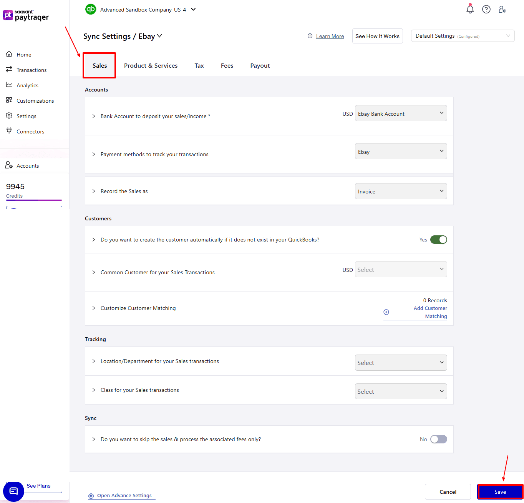Click the plus icon for Add Customer Matching
This screenshot has width=524, height=503.
tap(386, 312)
